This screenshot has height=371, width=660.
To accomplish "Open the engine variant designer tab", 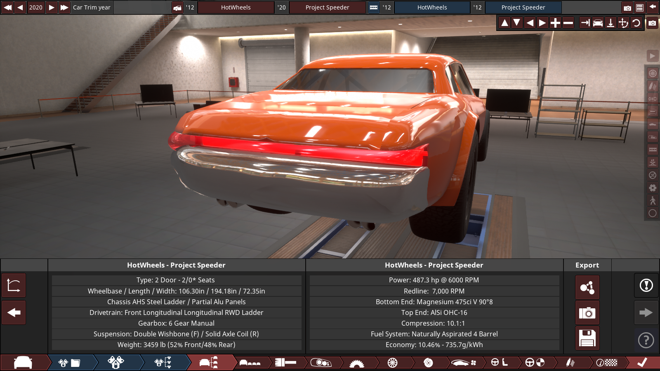I will pos(116,362).
